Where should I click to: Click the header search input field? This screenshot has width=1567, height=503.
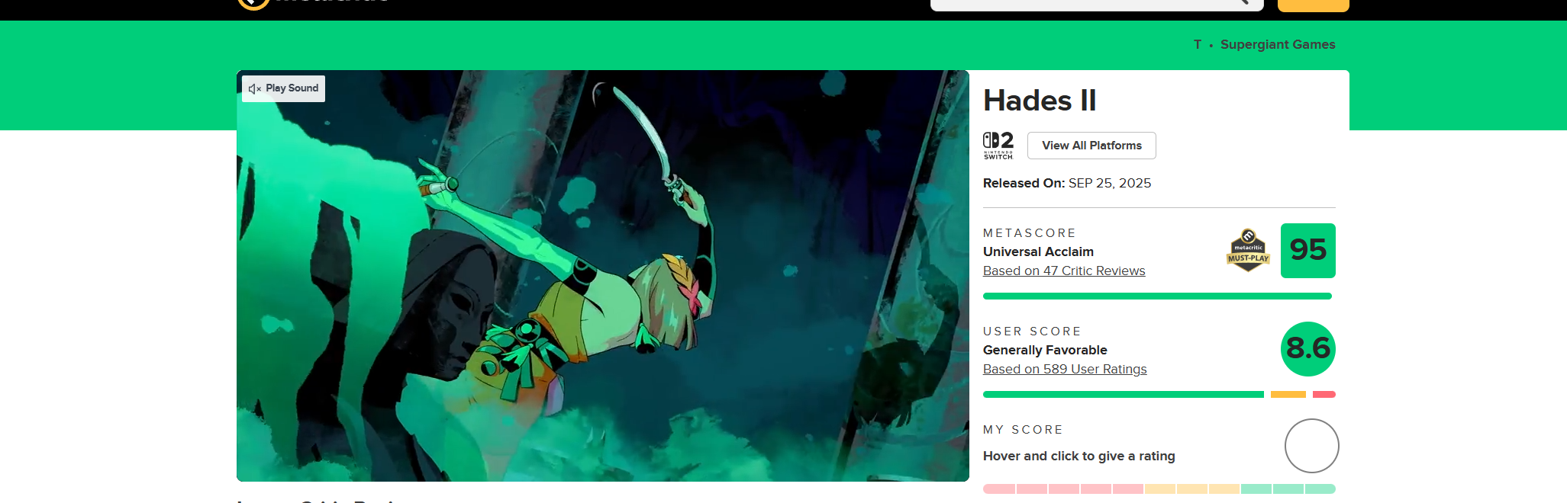coord(1082,4)
